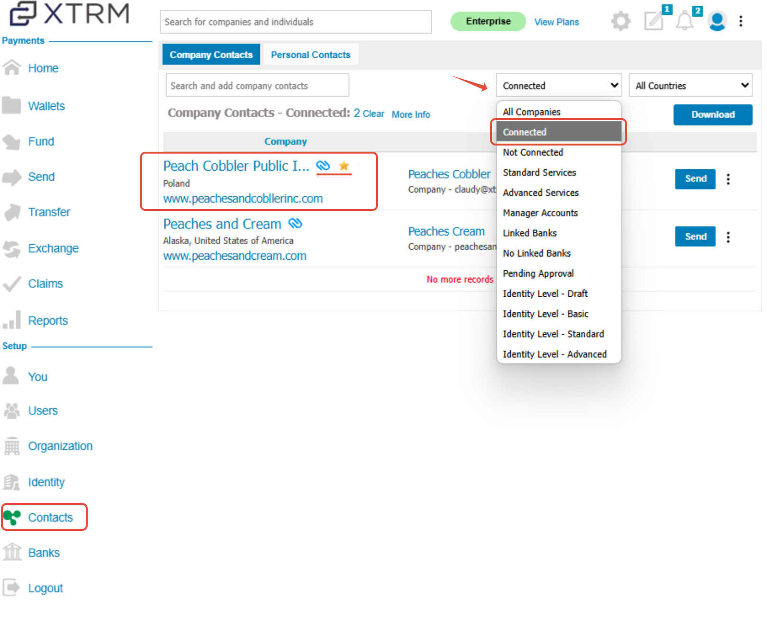Open Peach Cobbler Public I... company link
The image size is (767, 620).
236,166
